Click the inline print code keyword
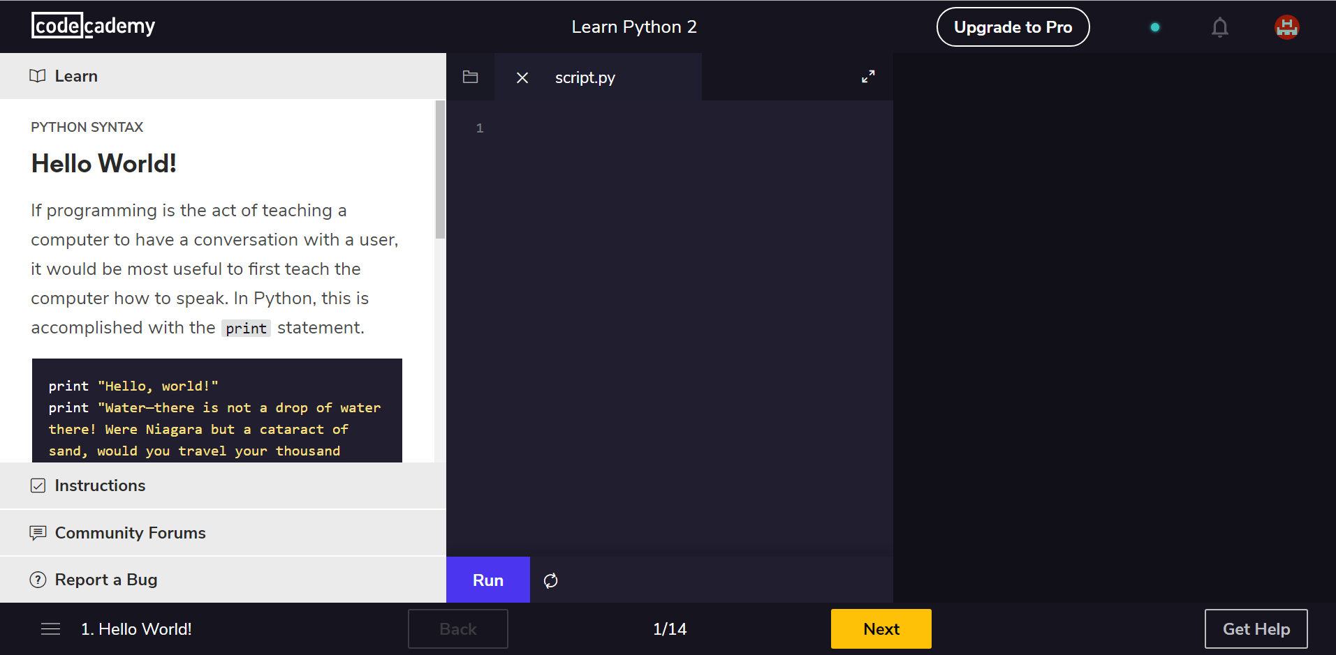This screenshot has height=655, width=1336. click(x=246, y=329)
